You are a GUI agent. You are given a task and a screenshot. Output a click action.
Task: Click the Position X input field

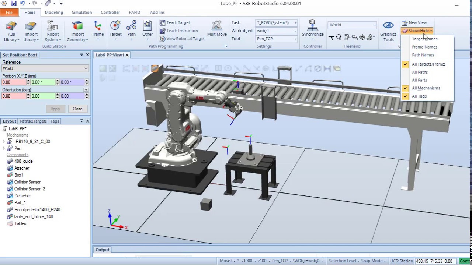[x=14, y=82]
